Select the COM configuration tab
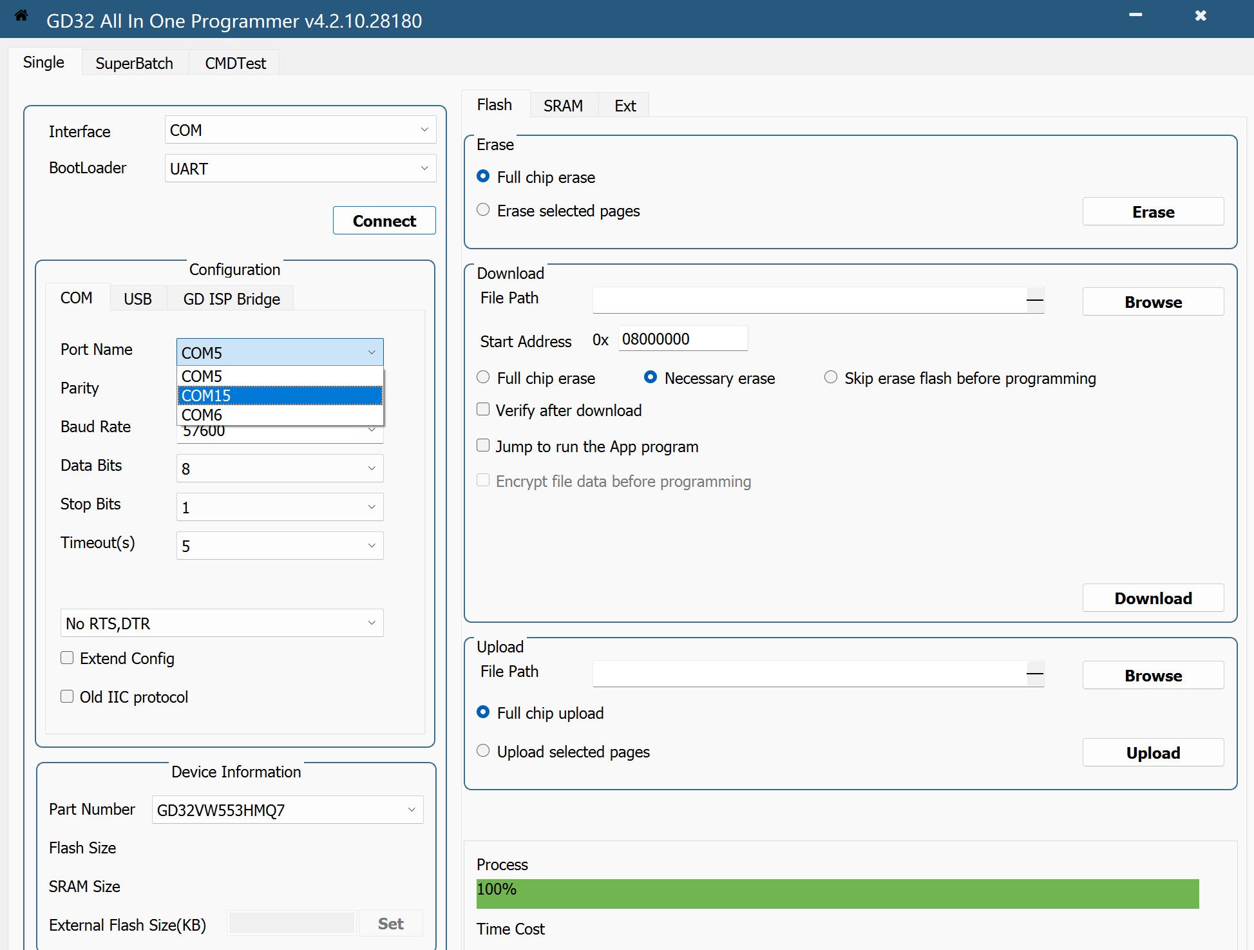Screen dimensions: 1254x950 click(77, 298)
